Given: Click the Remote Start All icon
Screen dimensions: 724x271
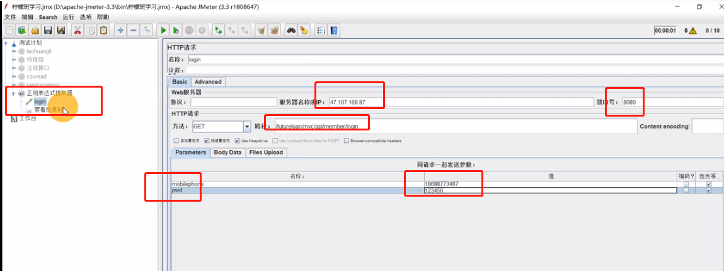Looking at the screenshot, I should point(219,30).
